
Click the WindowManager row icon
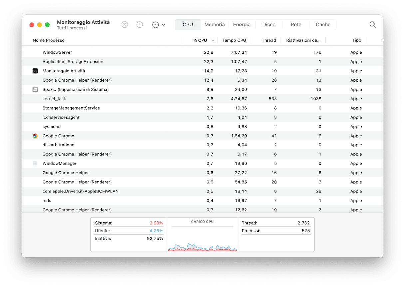tap(35, 164)
